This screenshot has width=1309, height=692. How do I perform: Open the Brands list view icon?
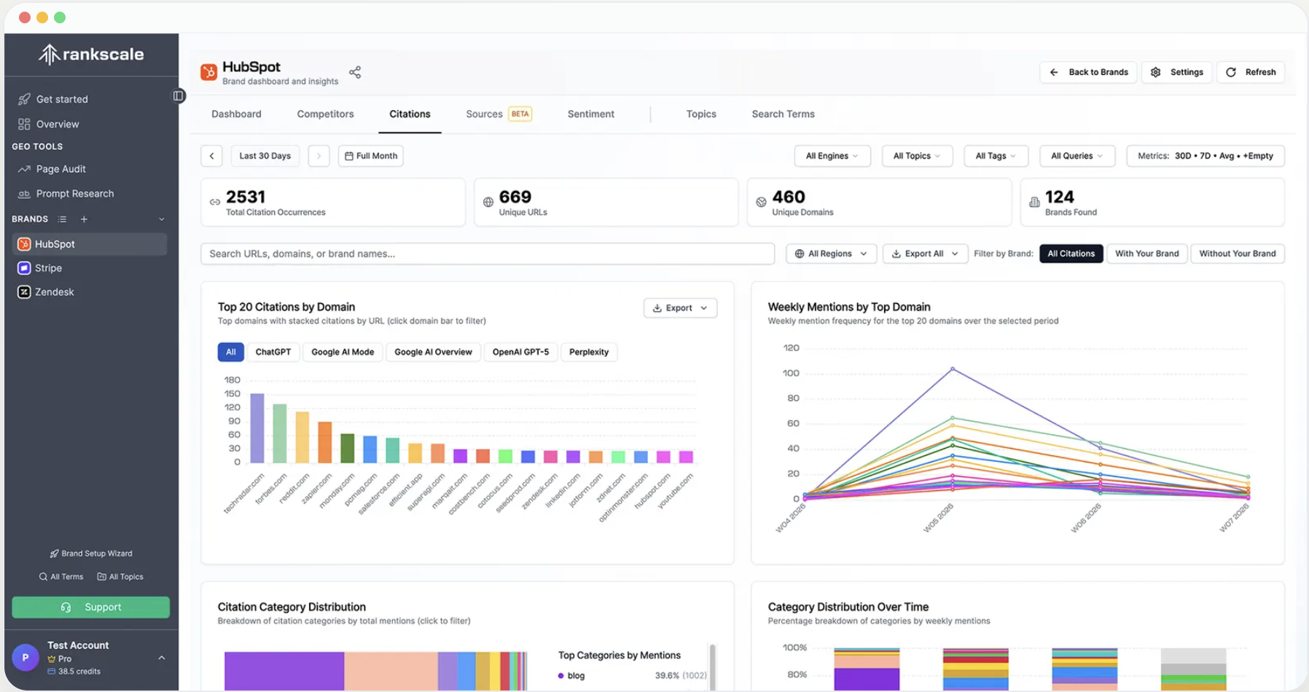coord(63,219)
